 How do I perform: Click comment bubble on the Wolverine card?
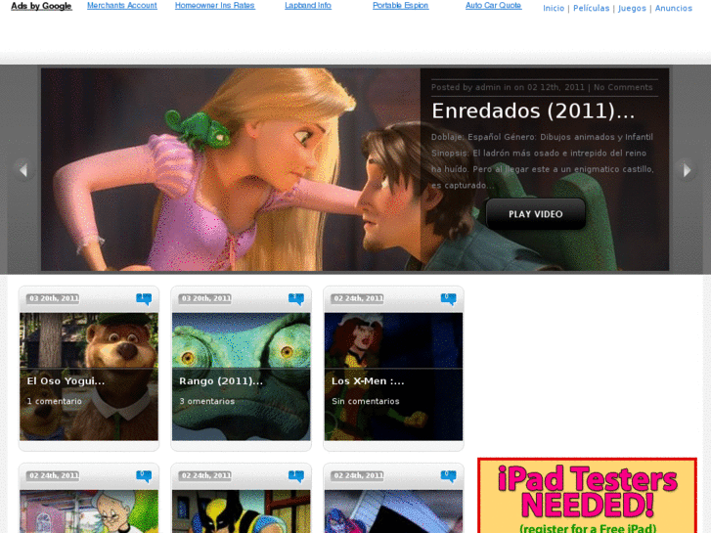coord(296,476)
